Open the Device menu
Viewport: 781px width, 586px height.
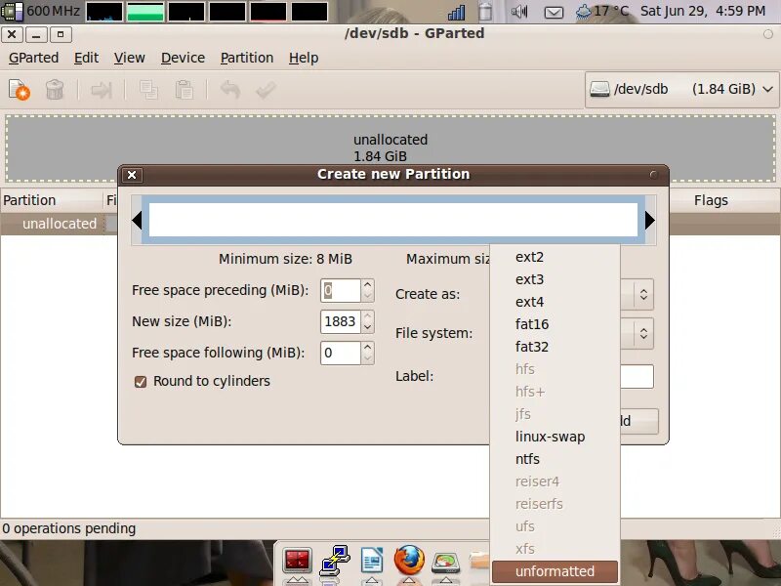(183, 58)
